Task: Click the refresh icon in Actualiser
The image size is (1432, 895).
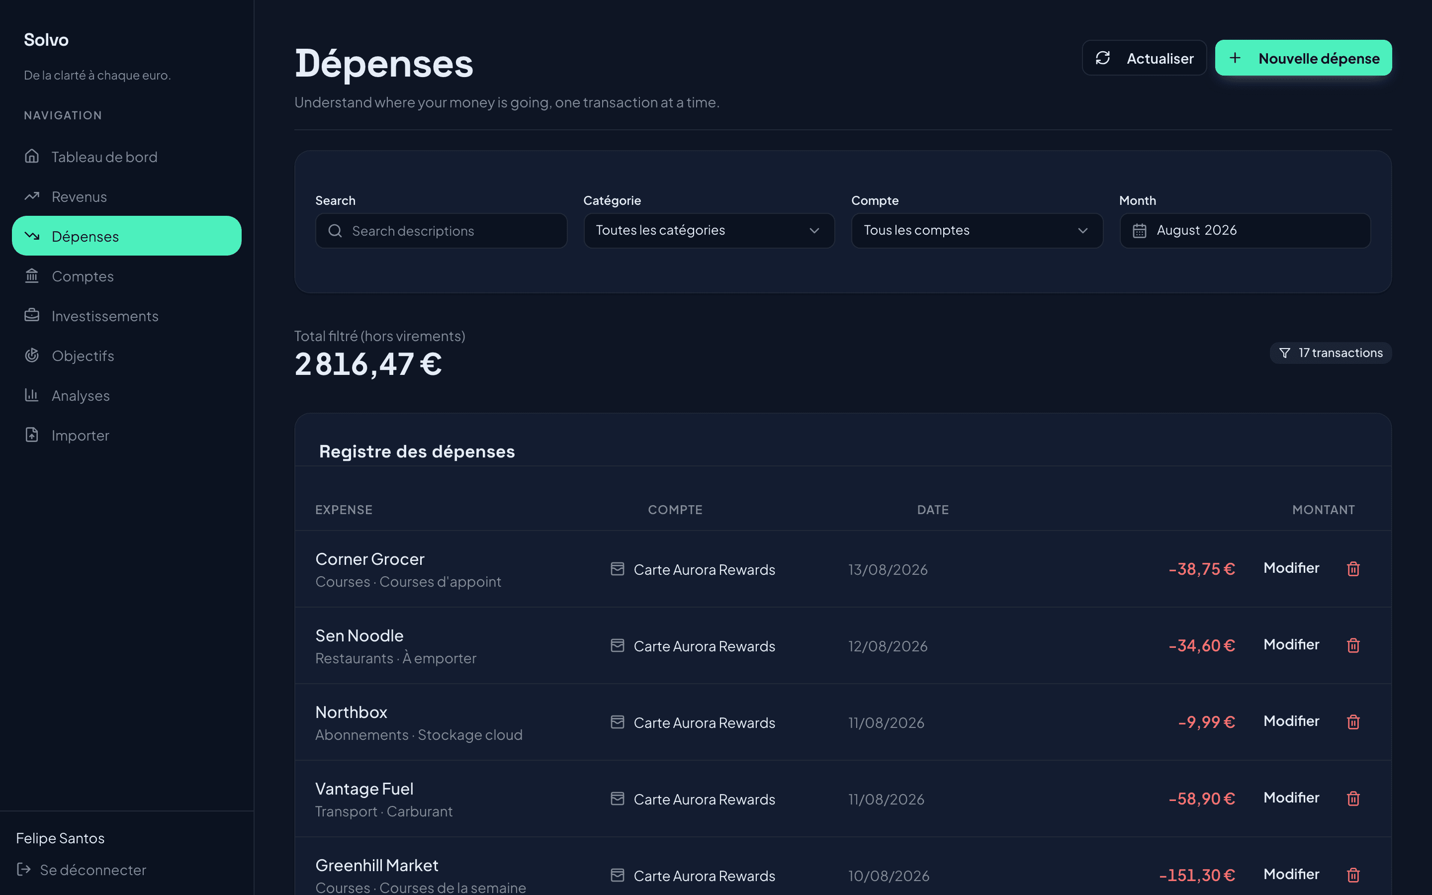Action: 1102,58
